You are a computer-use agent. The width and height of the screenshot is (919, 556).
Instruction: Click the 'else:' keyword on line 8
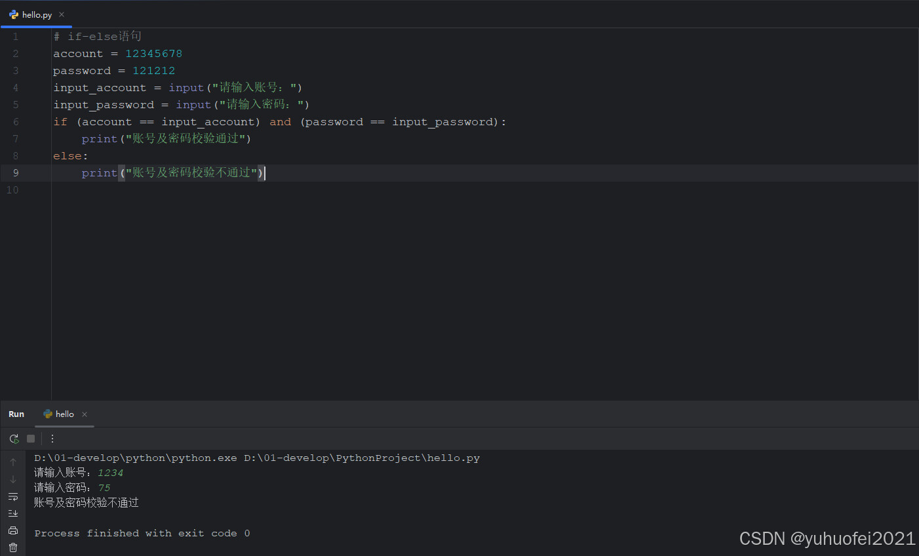point(70,156)
